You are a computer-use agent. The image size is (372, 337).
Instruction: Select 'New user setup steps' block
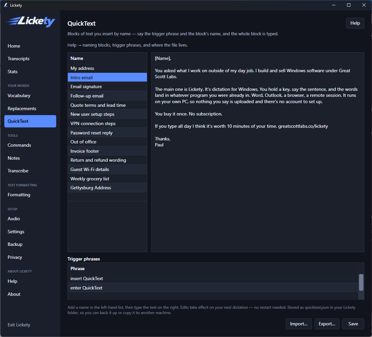[x=107, y=114]
